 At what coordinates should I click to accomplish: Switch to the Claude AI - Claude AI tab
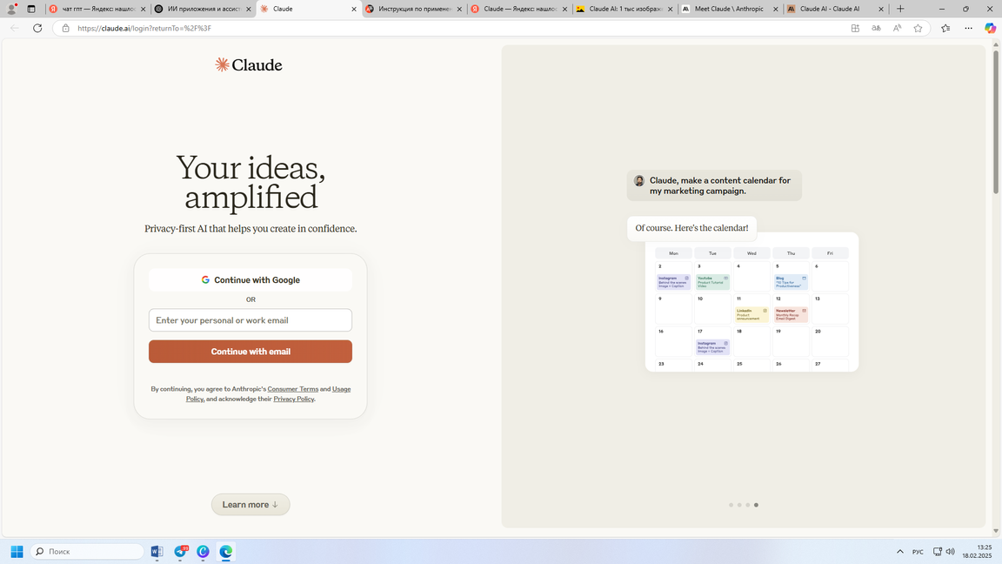830,9
